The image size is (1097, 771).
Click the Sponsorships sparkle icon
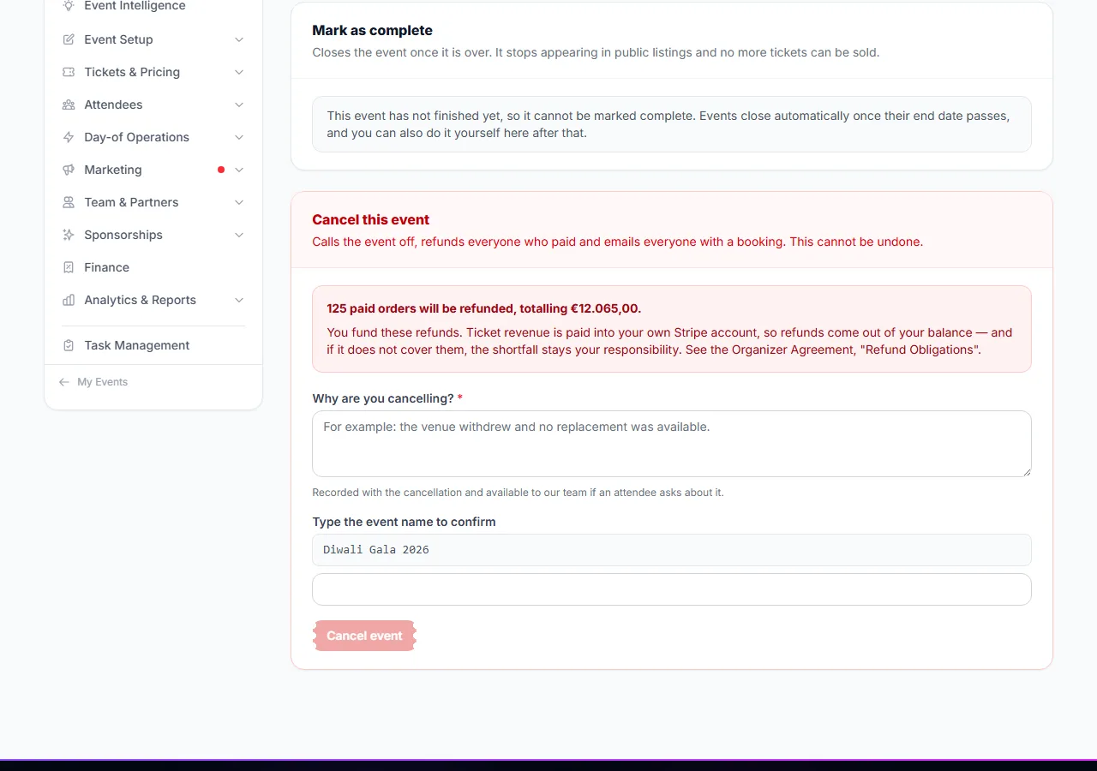point(69,235)
